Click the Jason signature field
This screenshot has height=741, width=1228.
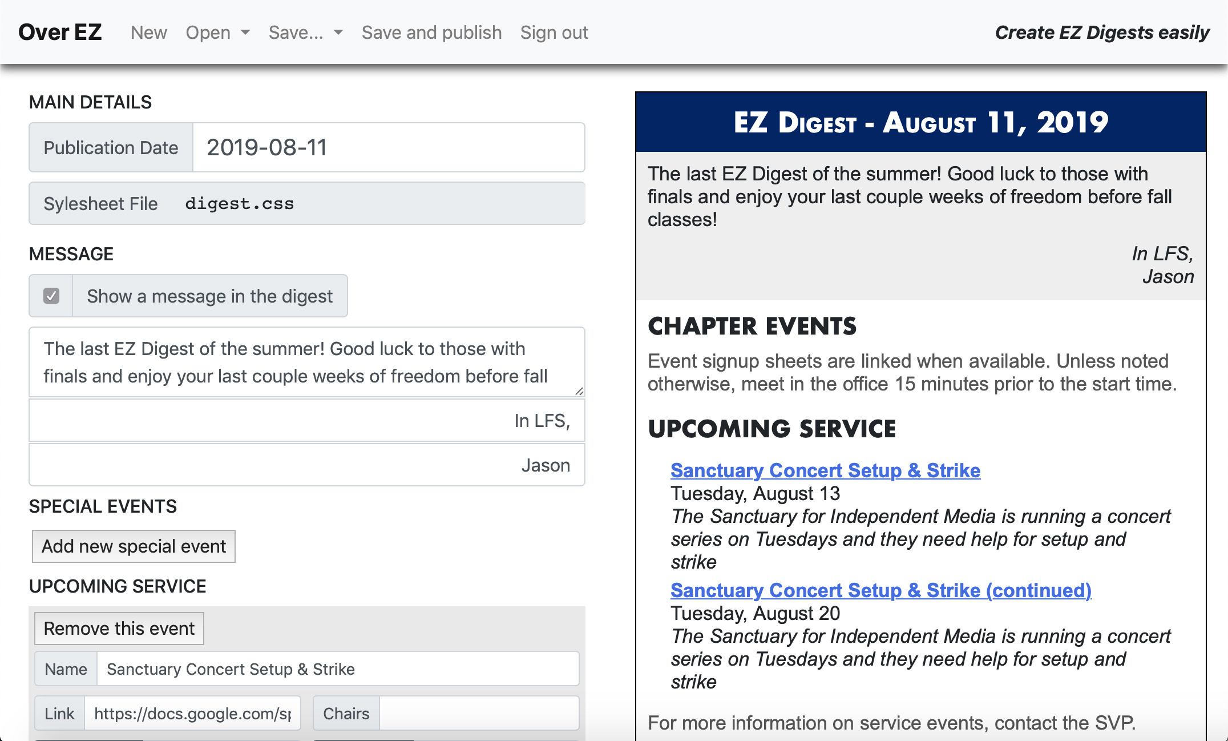tap(307, 465)
